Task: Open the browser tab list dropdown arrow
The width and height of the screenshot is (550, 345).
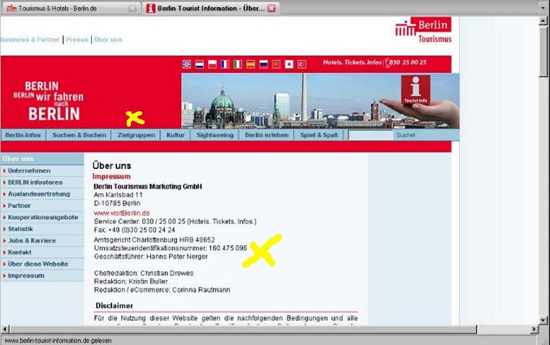Action: tap(542, 7)
